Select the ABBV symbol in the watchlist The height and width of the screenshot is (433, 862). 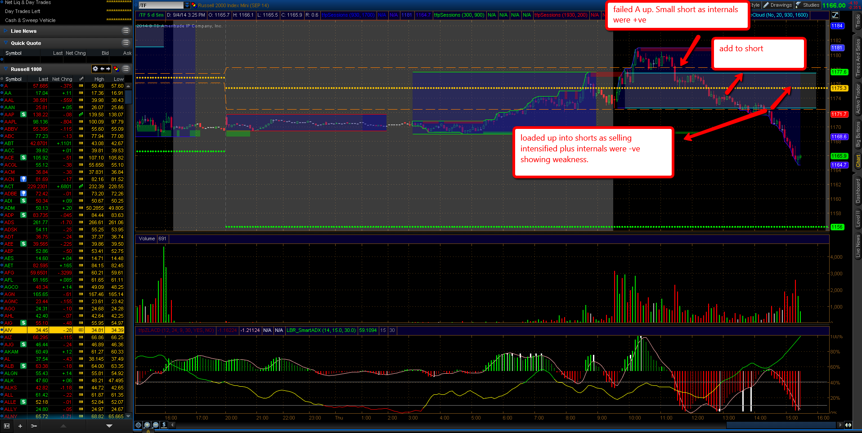pyautogui.click(x=11, y=129)
